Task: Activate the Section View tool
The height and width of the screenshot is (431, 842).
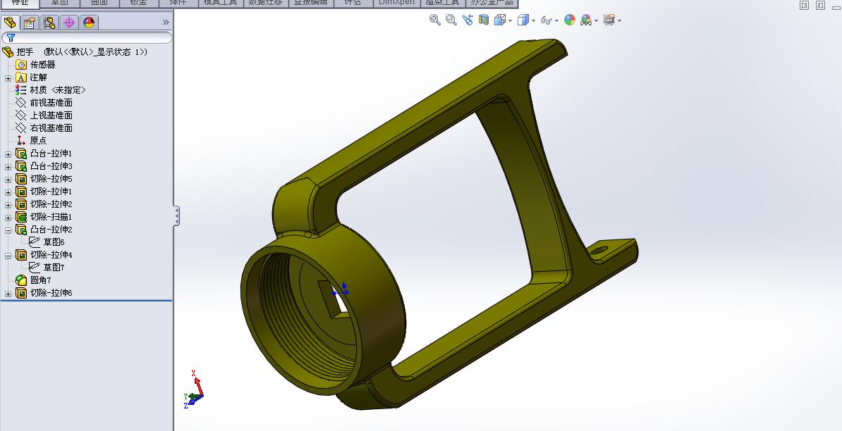Action: pyautogui.click(x=484, y=20)
